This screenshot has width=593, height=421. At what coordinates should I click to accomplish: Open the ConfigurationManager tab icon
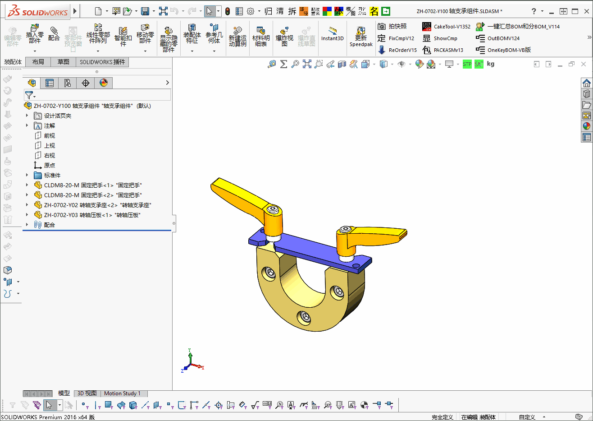click(68, 83)
